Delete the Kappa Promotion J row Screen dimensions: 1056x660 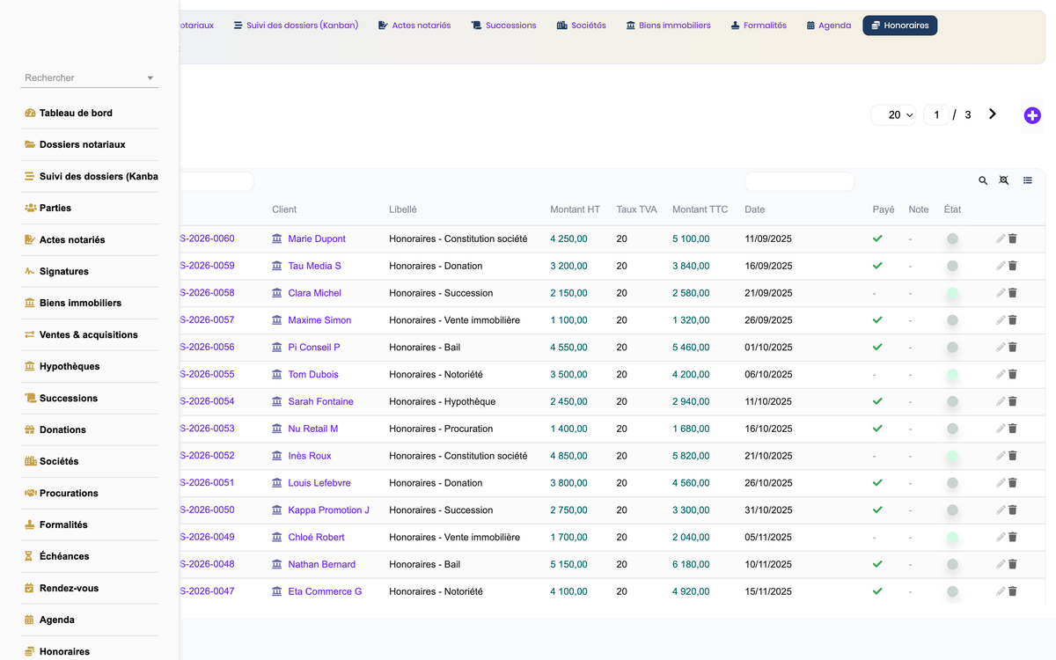1012,510
